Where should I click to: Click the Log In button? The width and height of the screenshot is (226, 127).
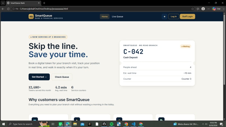[174, 17]
